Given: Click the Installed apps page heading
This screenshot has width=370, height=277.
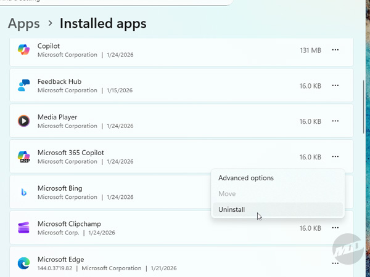Looking at the screenshot, I should click(x=103, y=24).
